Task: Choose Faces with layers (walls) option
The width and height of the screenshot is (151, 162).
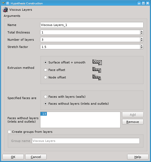Action: pos(46,97)
